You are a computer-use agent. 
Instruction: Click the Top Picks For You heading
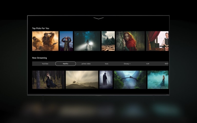pyautogui.click(x=41, y=28)
